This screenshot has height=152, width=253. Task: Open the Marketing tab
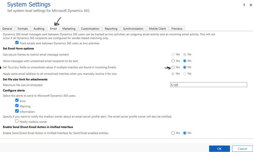click(69, 29)
